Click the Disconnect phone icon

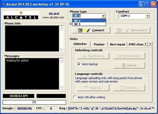click(x=123, y=30)
